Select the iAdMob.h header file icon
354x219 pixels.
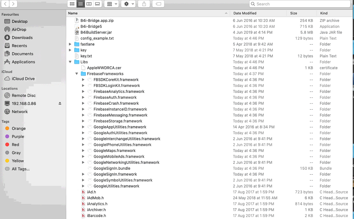pos(83,198)
